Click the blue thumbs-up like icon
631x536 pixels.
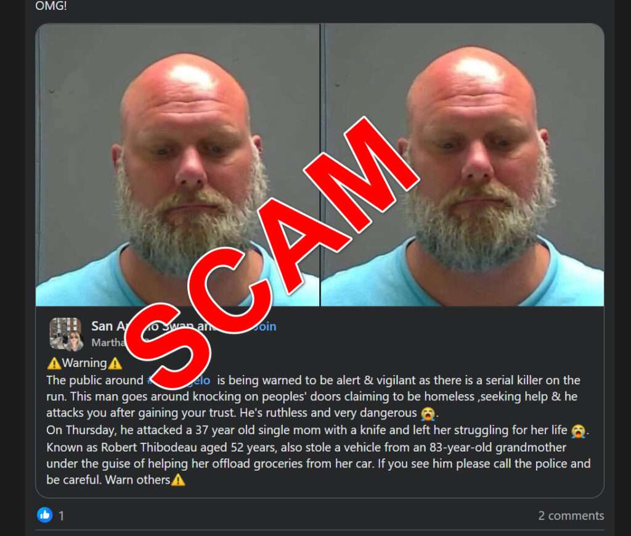coord(44,514)
